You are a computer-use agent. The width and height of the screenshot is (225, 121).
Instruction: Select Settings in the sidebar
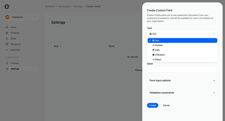click(x=21, y=69)
